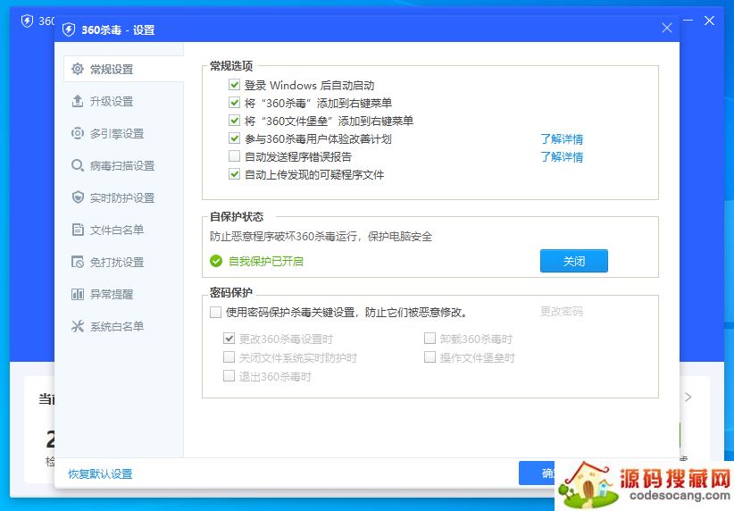Click the magnifier icon for 病毒扫描设置

pos(78,166)
